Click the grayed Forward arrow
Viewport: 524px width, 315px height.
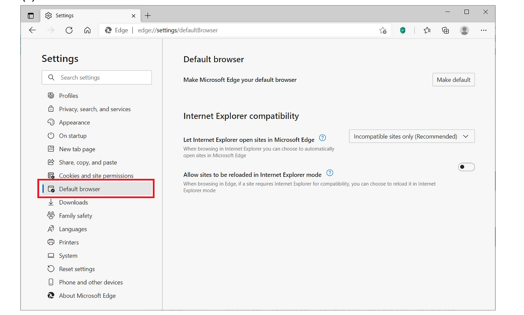pyautogui.click(x=51, y=30)
